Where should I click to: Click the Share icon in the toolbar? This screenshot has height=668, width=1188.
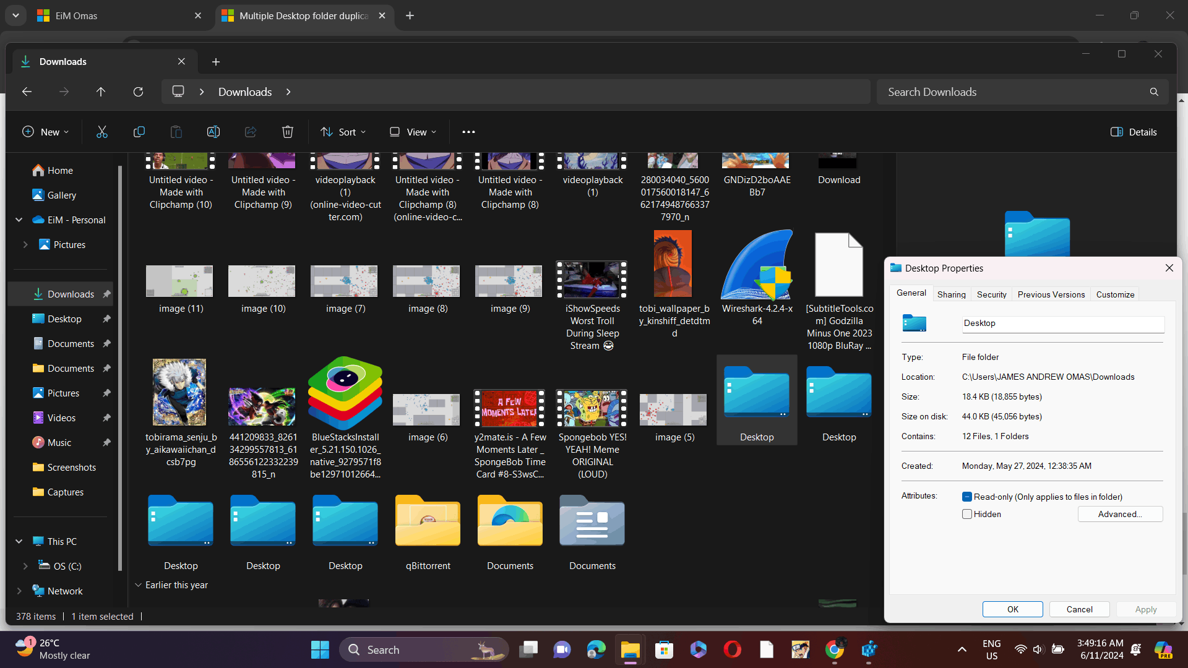tap(251, 132)
